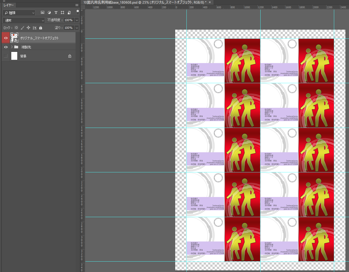
Task: Open the 通常 blend mode dropdown
Action: tap(24, 20)
